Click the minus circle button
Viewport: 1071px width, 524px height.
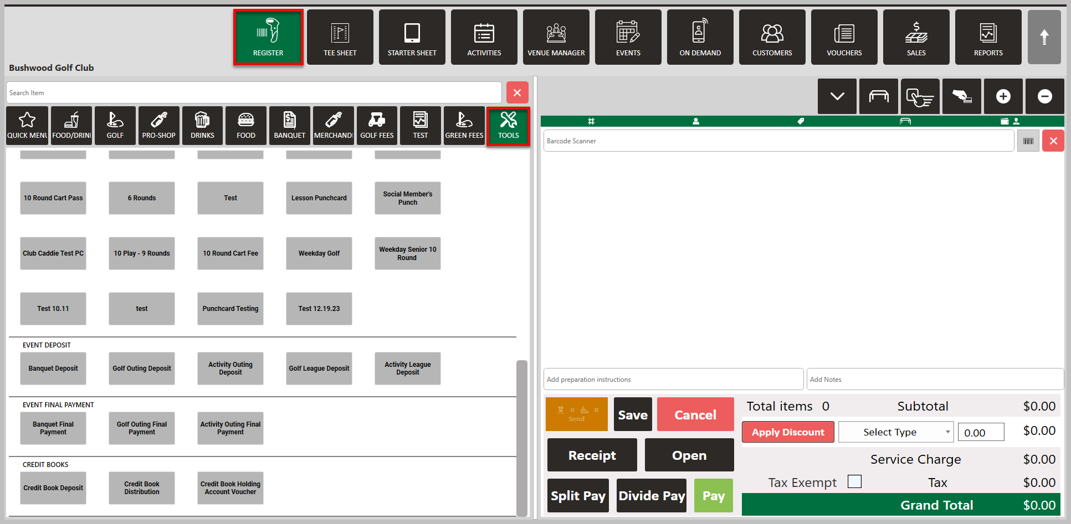[1045, 96]
